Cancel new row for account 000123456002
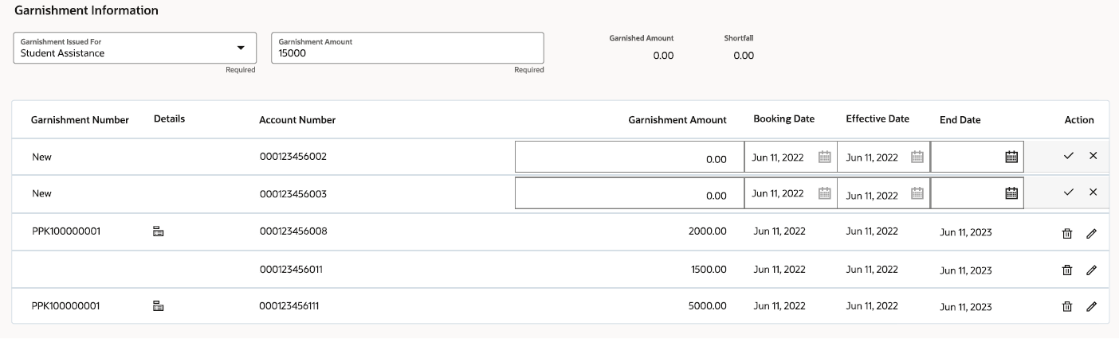The width and height of the screenshot is (1119, 342). [1093, 157]
